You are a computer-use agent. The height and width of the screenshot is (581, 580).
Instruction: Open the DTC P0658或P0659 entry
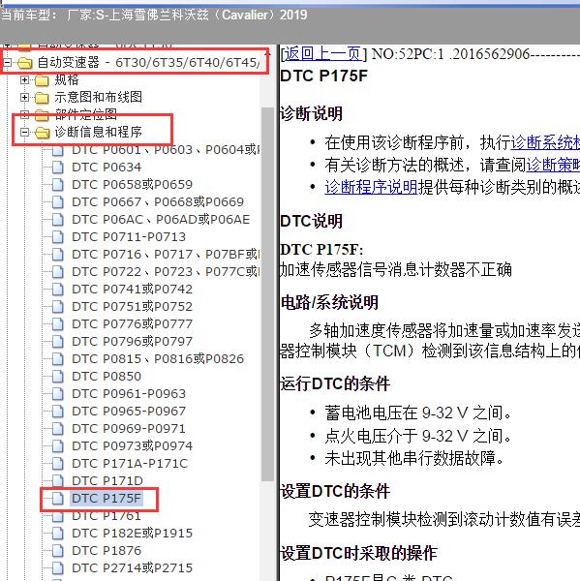(x=132, y=185)
